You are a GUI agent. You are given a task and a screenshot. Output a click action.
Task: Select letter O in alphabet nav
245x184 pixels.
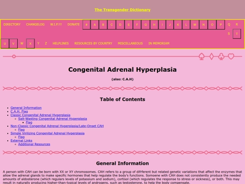tap(212, 25)
